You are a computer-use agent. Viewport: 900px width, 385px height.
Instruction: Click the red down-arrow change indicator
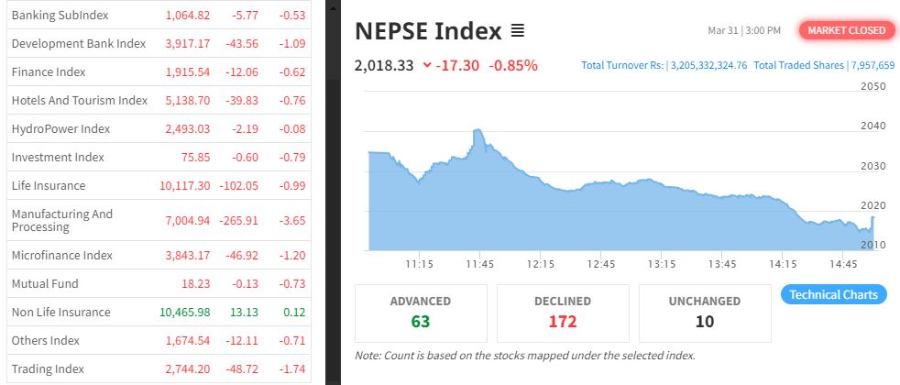[x=428, y=65]
